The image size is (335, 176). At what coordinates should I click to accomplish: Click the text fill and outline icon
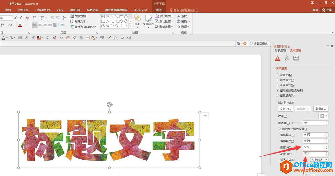(x=277, y=58)
